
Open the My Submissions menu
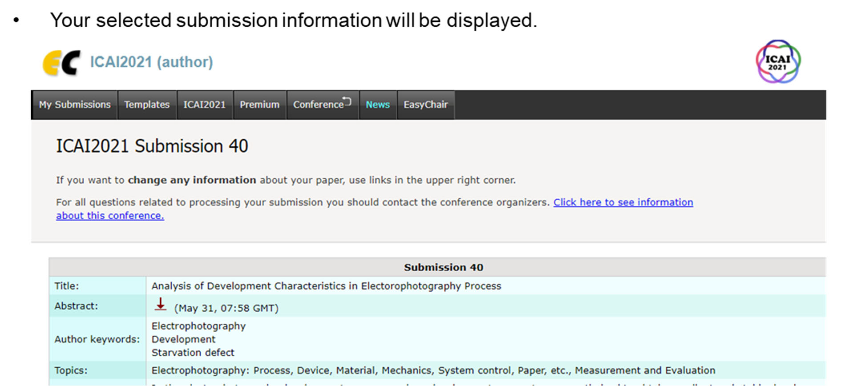tap(74, 105)
